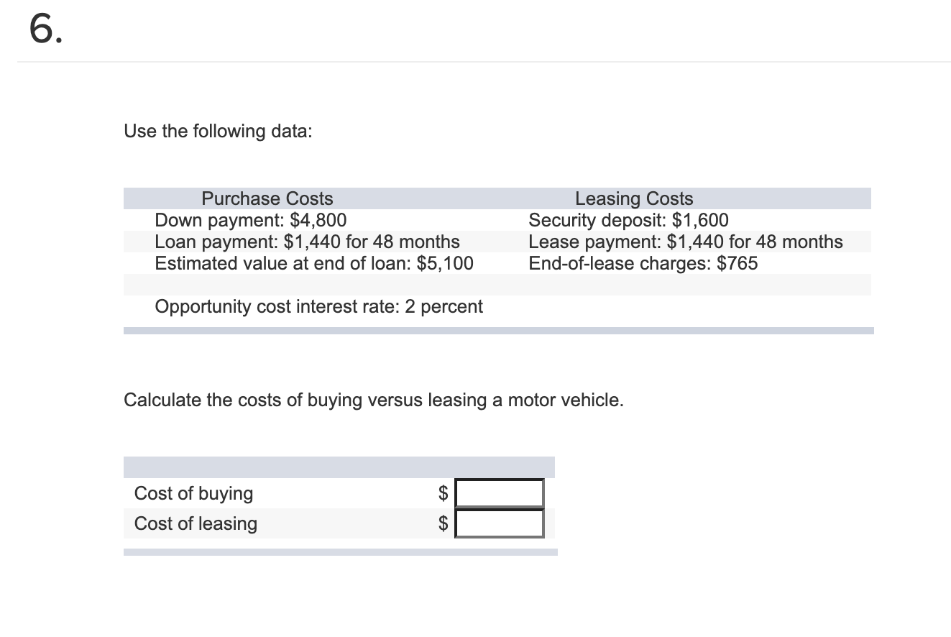Image resolution: width=951 pixels, height=637 pixels.
Task: Select the Lease payment: $1,440 text
Action: click(685, 242)
